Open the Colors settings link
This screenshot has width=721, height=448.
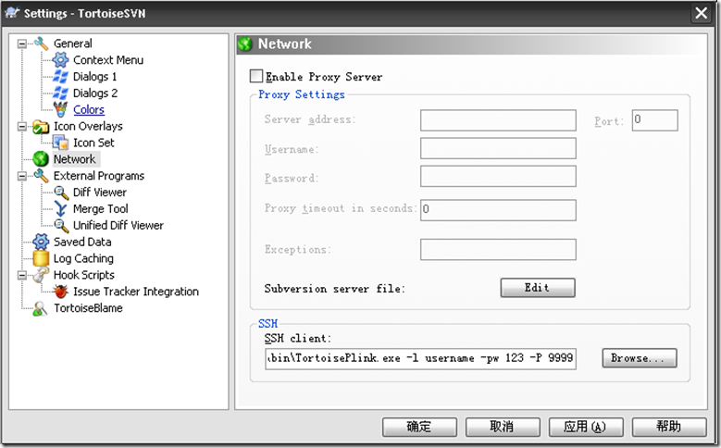pyautogui.click(x=89, y=109)
